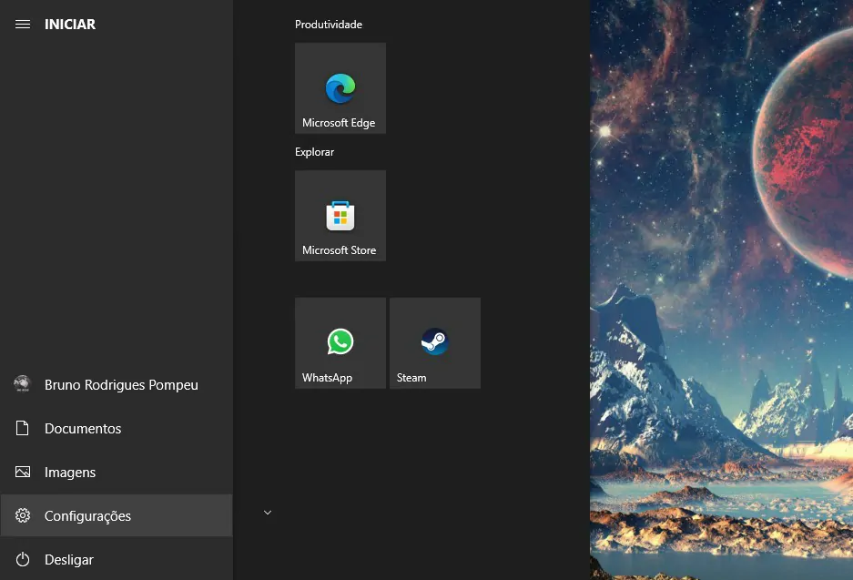Viewport: 853px width, 580px height.
Task: Open the Documentos folder
Action: click(x=117, y=428)
